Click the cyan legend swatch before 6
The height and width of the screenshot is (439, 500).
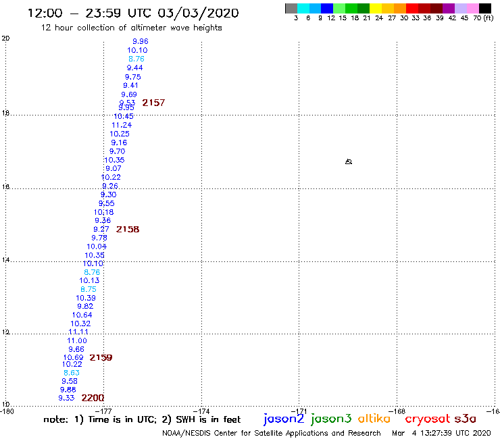point(303,8)
